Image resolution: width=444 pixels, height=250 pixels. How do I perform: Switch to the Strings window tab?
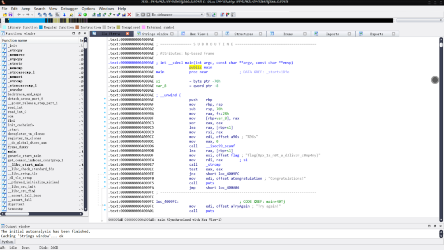(x=155, y=34)
